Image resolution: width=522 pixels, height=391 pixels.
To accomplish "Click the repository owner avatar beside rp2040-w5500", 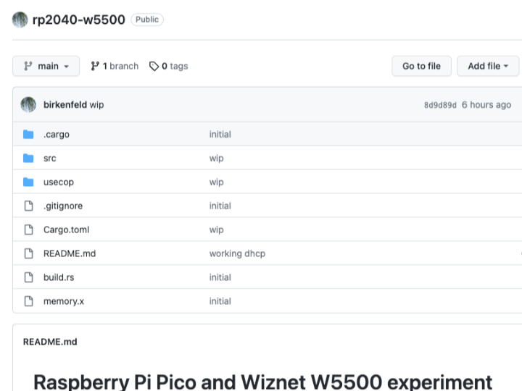I will 20,20.
